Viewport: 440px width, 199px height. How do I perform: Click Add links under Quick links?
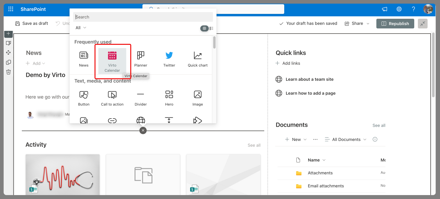pyautogui.click(x=288, y=63)
